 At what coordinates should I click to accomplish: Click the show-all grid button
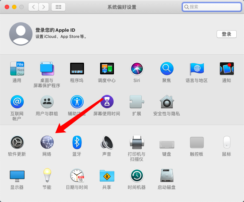pyautogui.click(x=58, y=7)
